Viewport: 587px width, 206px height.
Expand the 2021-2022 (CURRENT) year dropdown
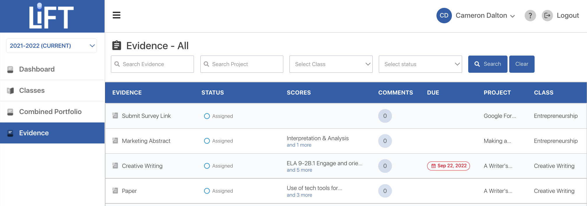[x=52, y=46]
